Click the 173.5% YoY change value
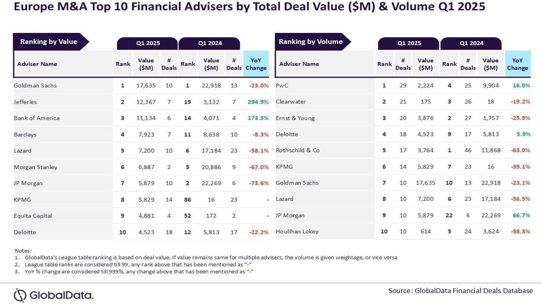This screenshot has width=542, height=304. [x=258, y=118]
